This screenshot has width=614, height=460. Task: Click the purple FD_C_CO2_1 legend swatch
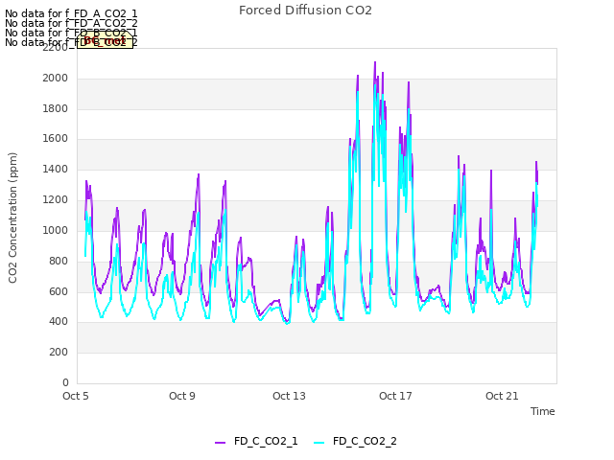pos(220,443)
